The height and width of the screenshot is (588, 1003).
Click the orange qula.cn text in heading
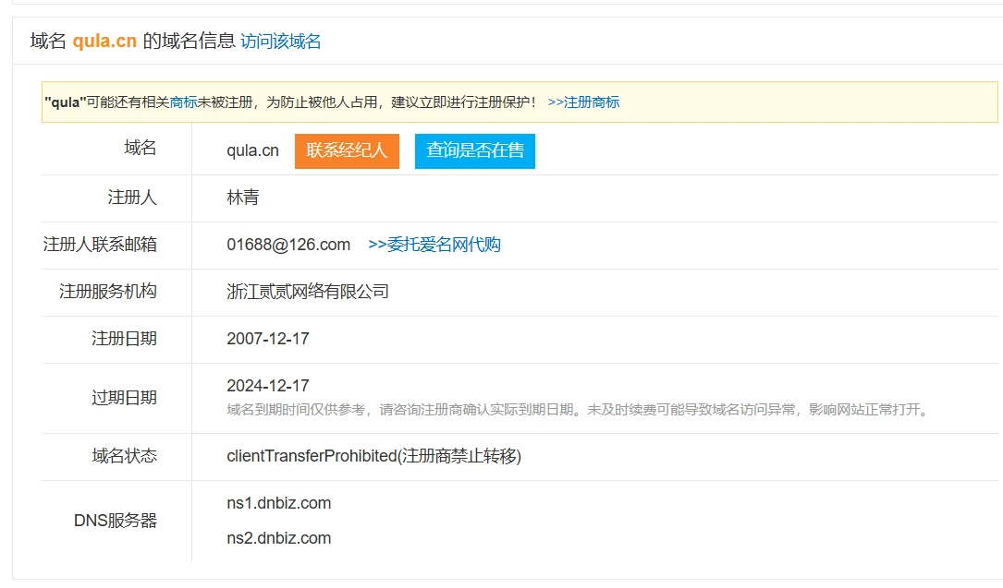point(104,42)
